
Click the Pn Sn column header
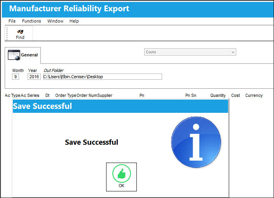click(x=191, y=95)
